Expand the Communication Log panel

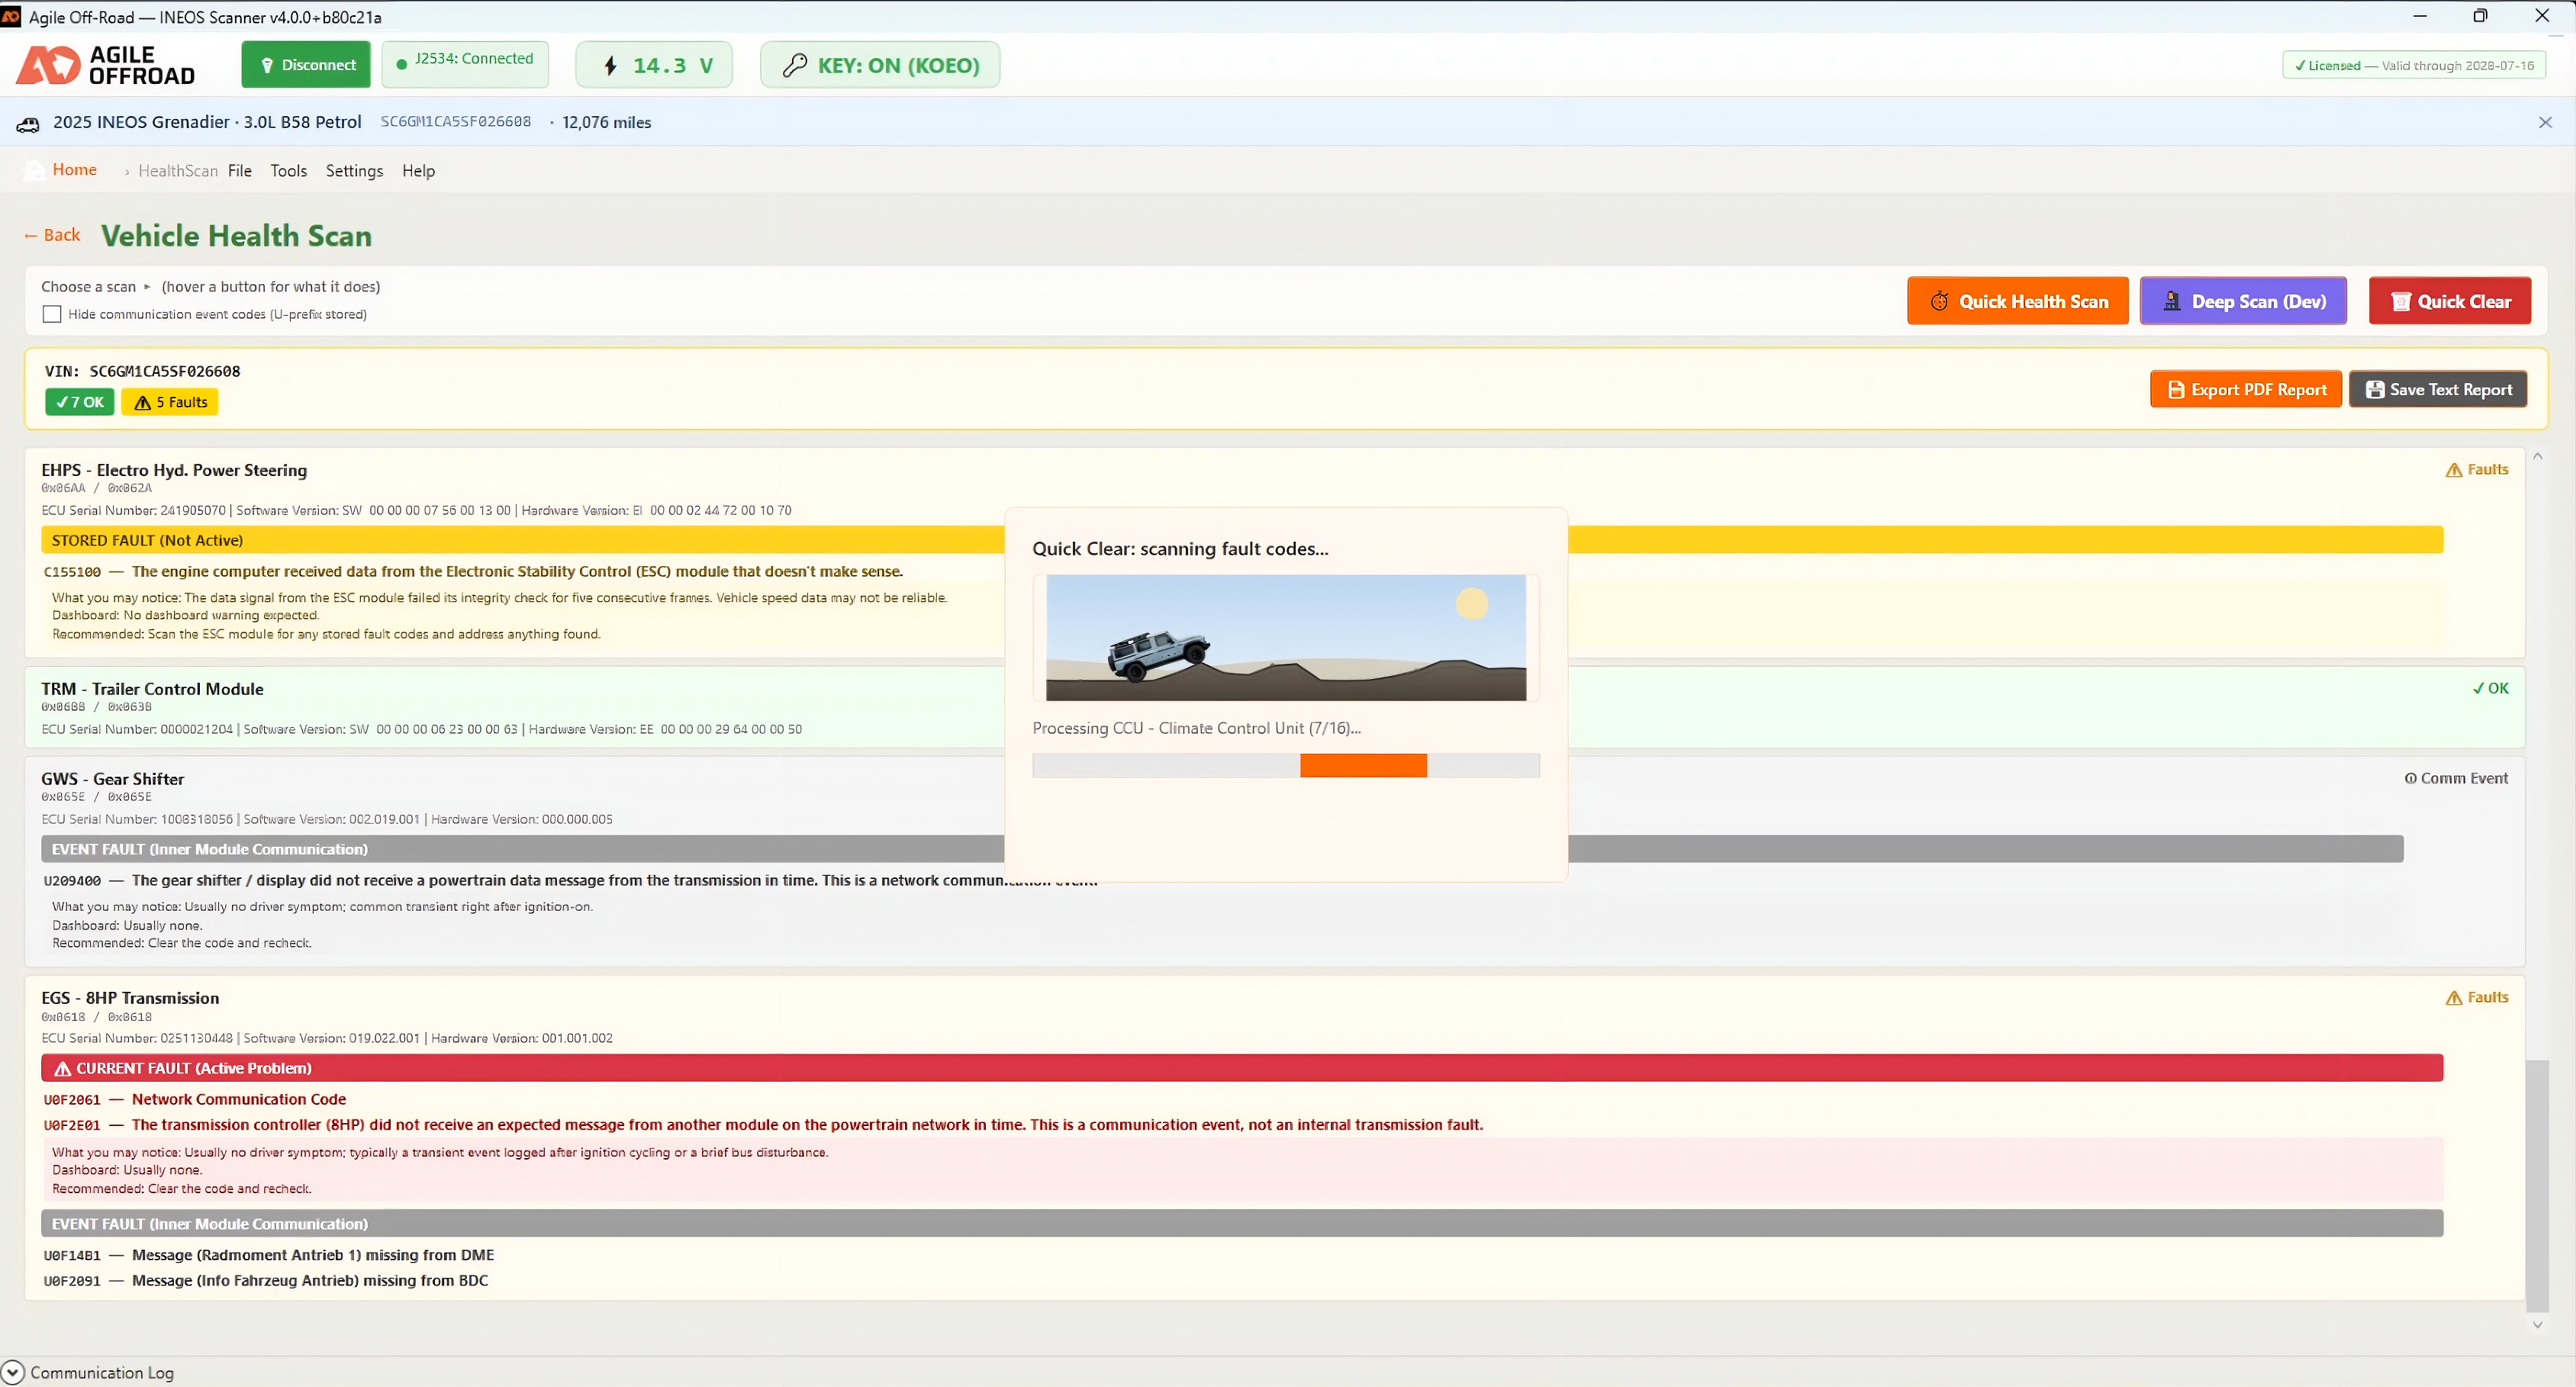pyautogui.click(x=13, y=1373)
